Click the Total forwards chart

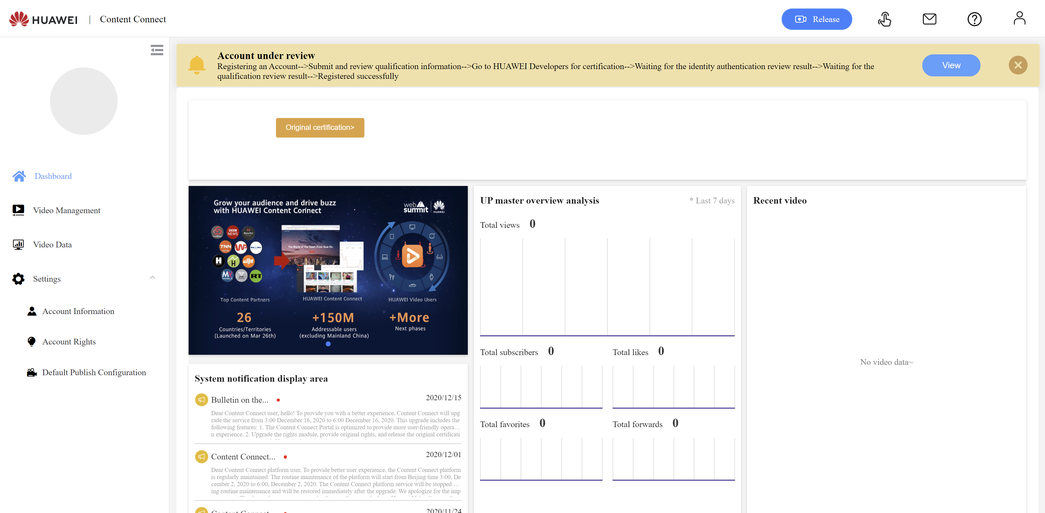point(674,459)
